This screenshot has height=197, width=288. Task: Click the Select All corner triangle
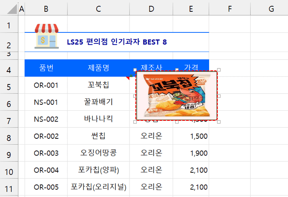tap(12, 9)
